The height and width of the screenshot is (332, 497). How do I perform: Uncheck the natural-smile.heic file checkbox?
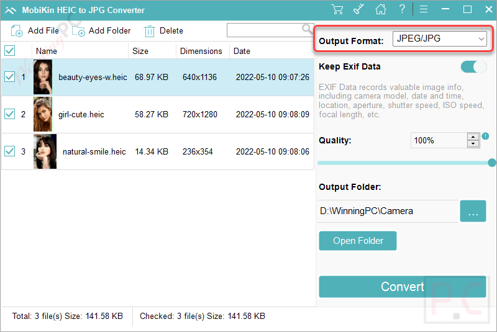pos(10,151)
